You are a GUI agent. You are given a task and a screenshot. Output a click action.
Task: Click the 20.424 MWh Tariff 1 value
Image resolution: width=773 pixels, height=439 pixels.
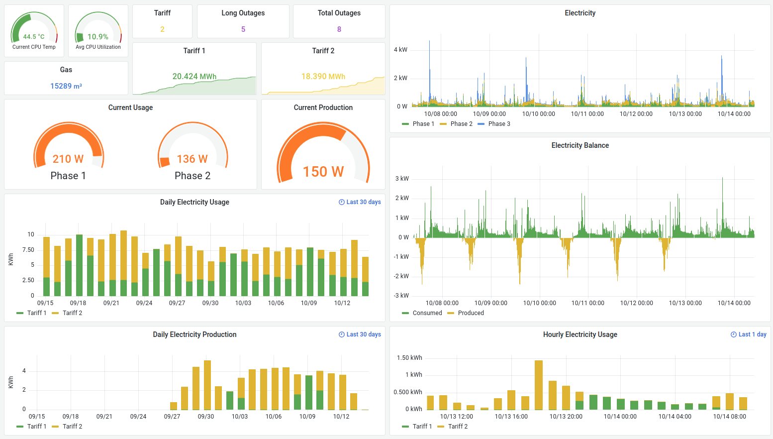point(194,76)
